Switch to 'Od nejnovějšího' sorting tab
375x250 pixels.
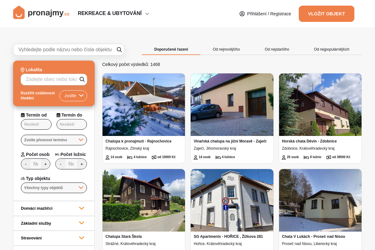(226, 49)
